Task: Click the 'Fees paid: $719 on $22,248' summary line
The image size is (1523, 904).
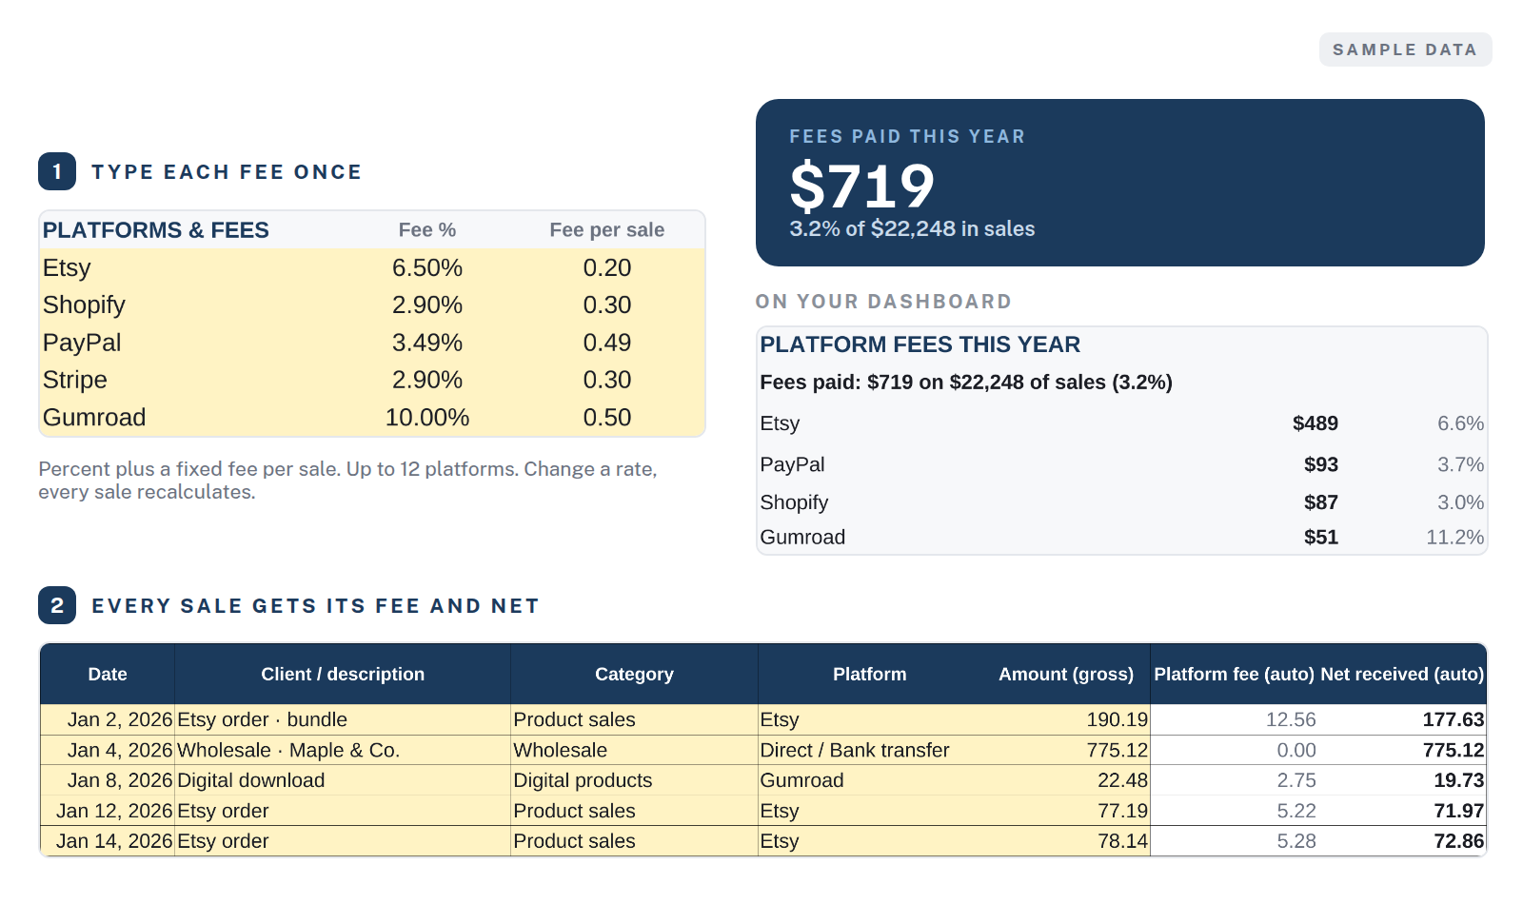Action: click(966, 383)
